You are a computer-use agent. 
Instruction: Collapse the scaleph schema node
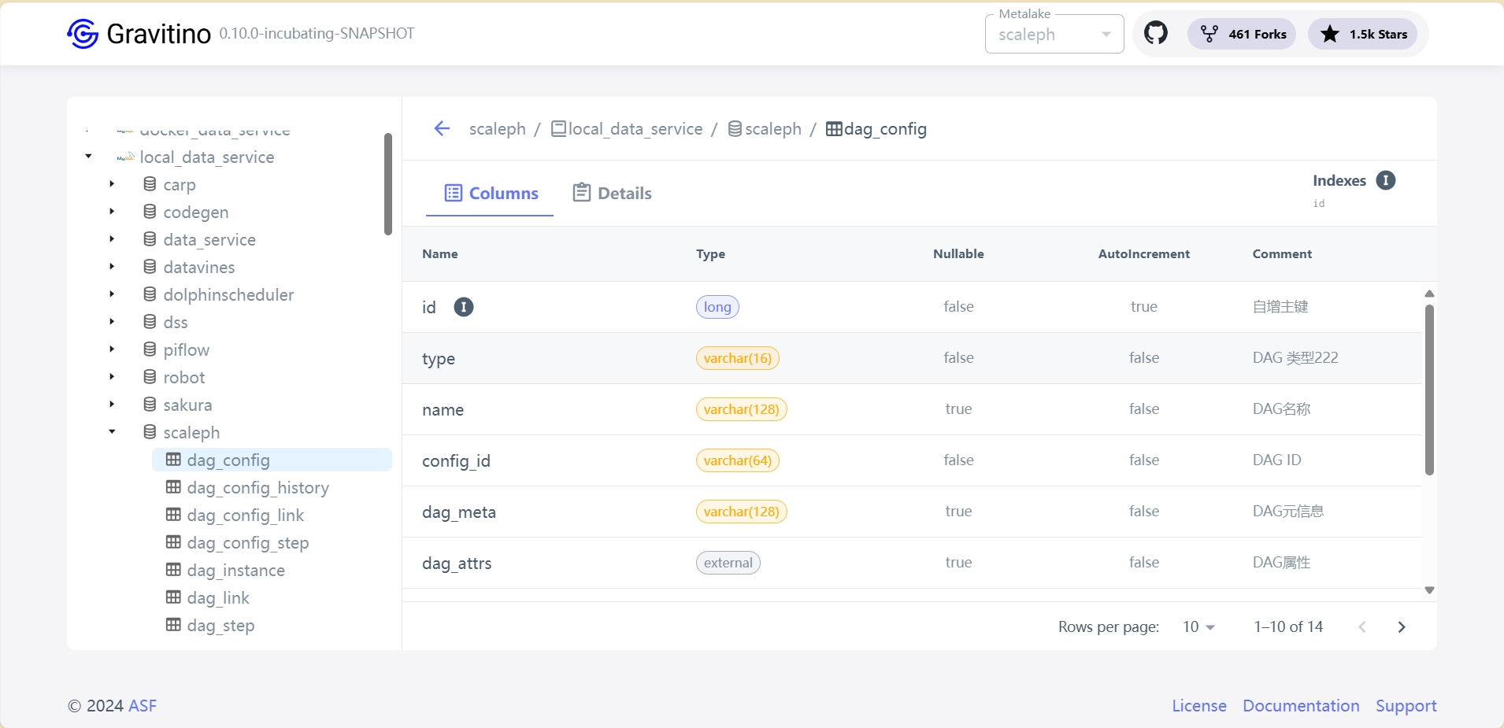coord(112,432)
